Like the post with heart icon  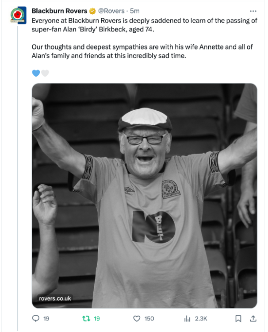pyautogui.click(x=137, y=318)
